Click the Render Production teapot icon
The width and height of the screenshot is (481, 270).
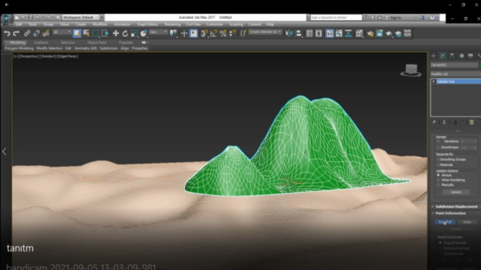389,33
